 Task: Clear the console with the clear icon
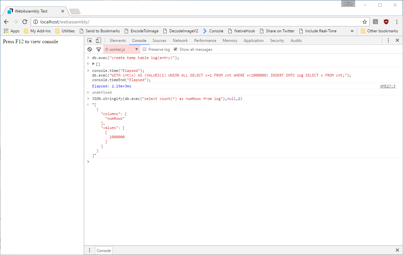pyautogui.click(x=90, y=49)
